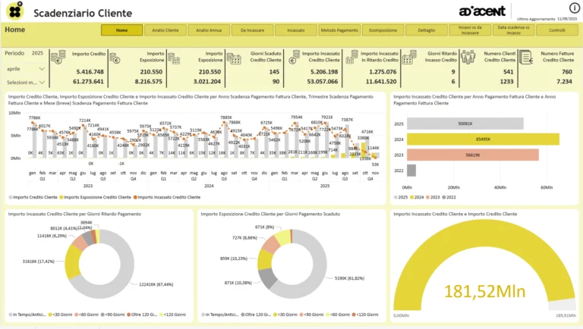Image resolution: width=583 pixels, height=329 pixels.
Task: Open the Metodo Pagamento tab
Action: pyautogui.click(x=339, y=30)
